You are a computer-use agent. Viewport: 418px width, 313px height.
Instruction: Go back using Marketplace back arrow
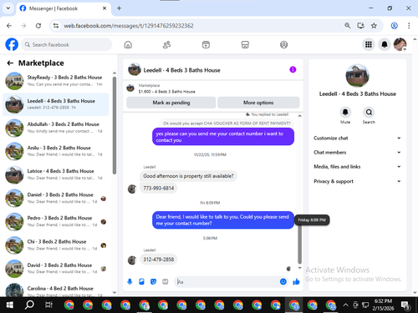click(10, 63)
